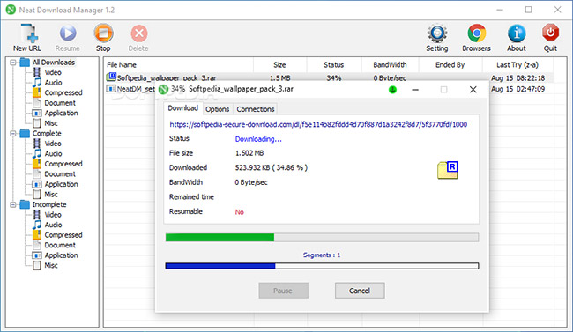Viewport: 573px width, 332px height.
Task: Select Misc under All Downloads
Action: (x=51, y=123)
